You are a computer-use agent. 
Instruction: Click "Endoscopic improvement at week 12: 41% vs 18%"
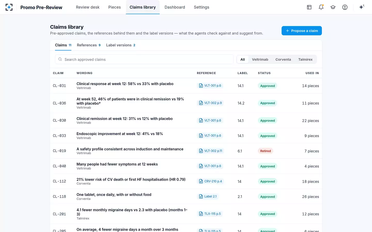pyautogui.click(x=120, y=134)
